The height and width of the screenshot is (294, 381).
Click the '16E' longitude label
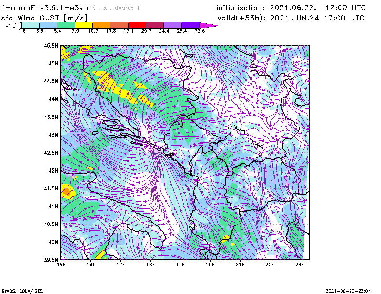coord(91,265)
